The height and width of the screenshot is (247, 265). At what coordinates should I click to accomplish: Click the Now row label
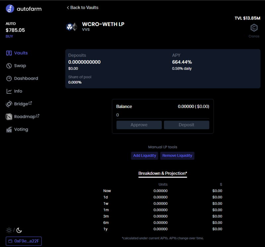click(107, 191)
